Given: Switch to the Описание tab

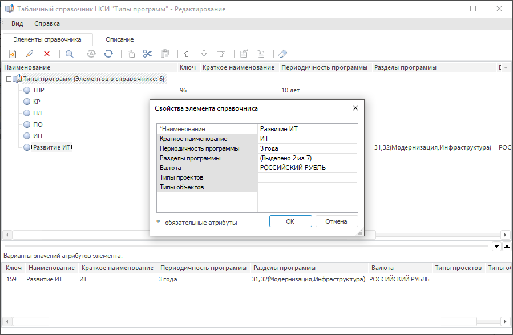Looking at the screenshot, I should click(119, 39).
